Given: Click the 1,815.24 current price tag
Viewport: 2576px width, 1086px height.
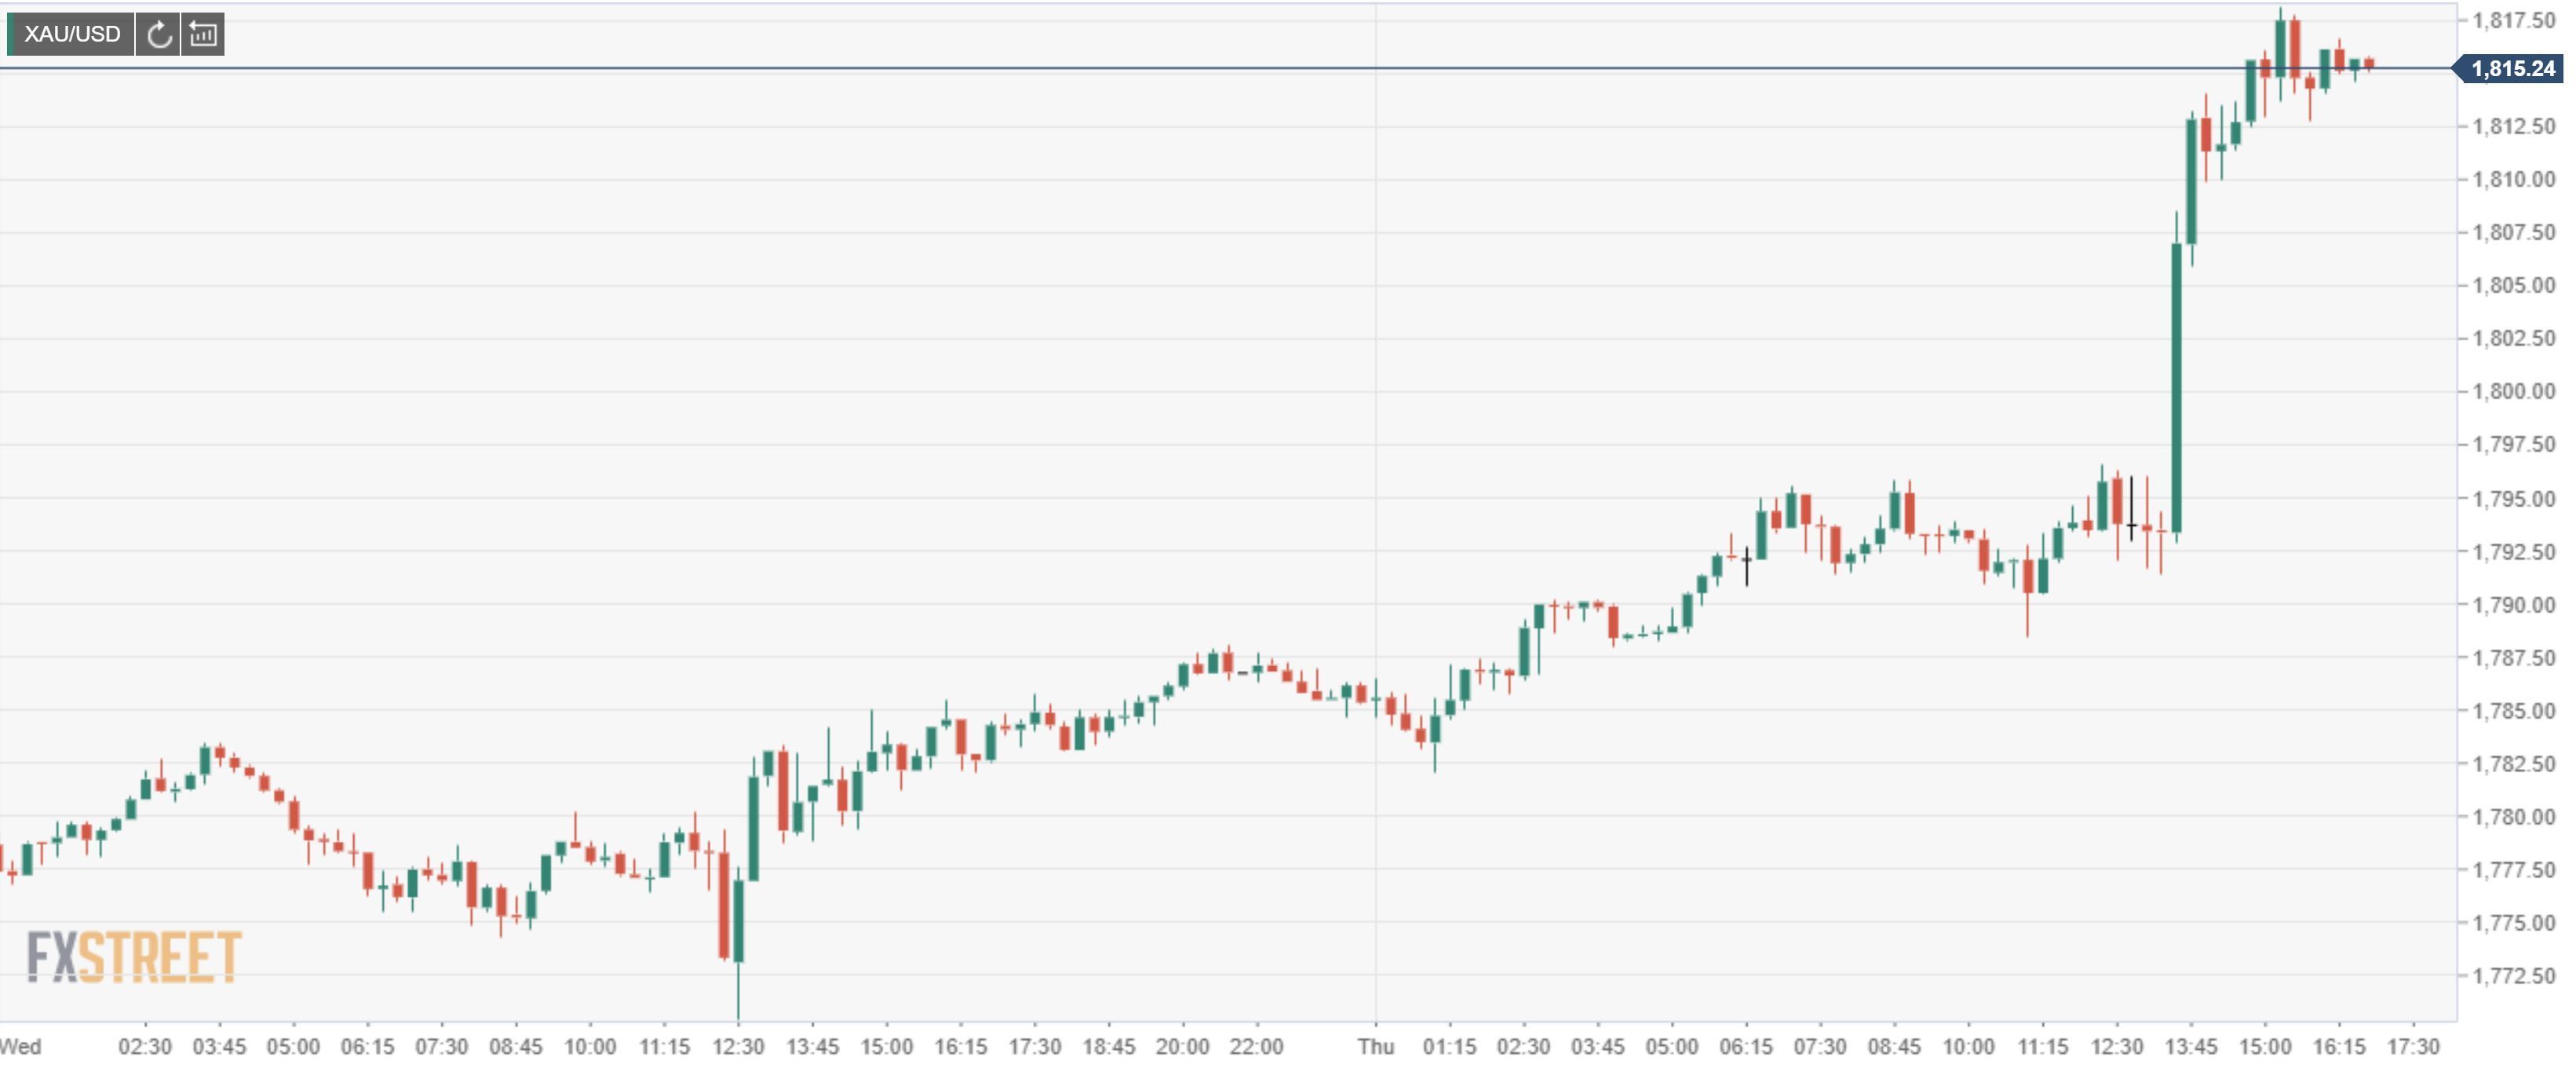Looking at the screenshot, I should point(2512,69).
